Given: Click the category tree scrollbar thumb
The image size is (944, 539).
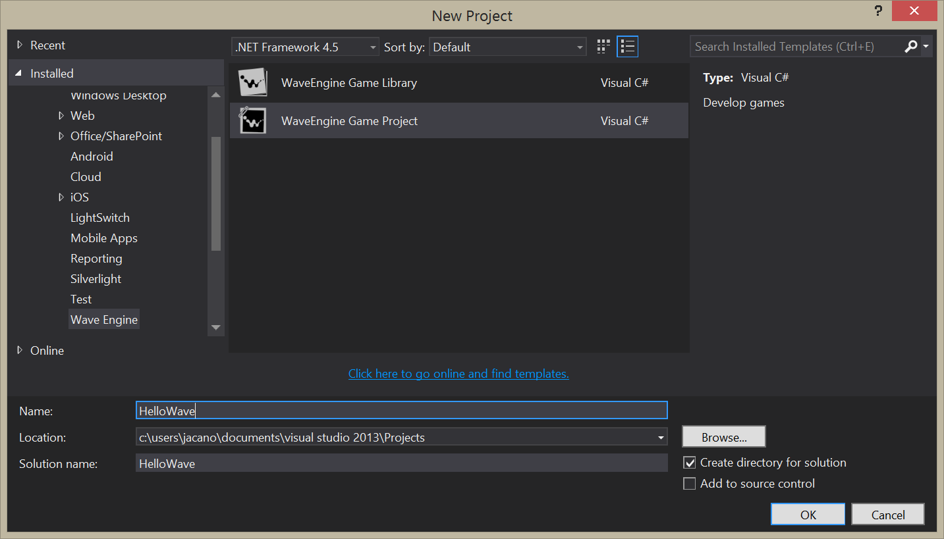Looking at the screenshot, I should coord(216,193).
